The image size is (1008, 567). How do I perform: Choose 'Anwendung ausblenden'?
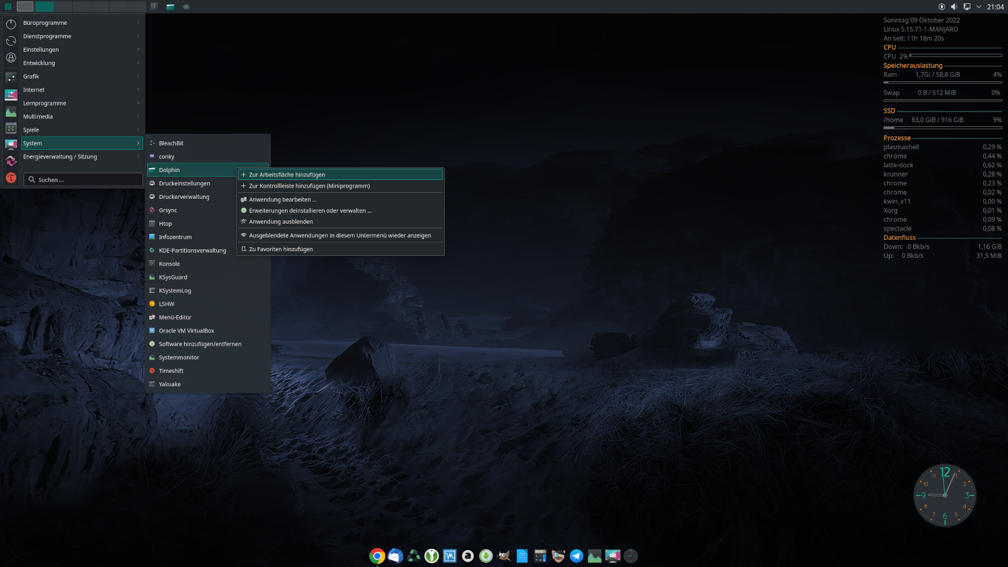pos(341,222)
